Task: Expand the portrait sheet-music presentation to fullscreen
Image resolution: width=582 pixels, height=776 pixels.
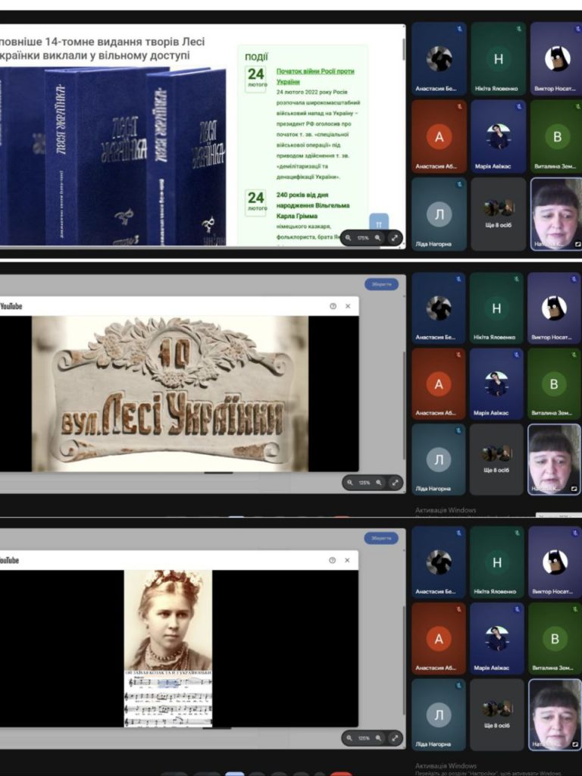Action: pyautogui.click(x=395, y=737)
